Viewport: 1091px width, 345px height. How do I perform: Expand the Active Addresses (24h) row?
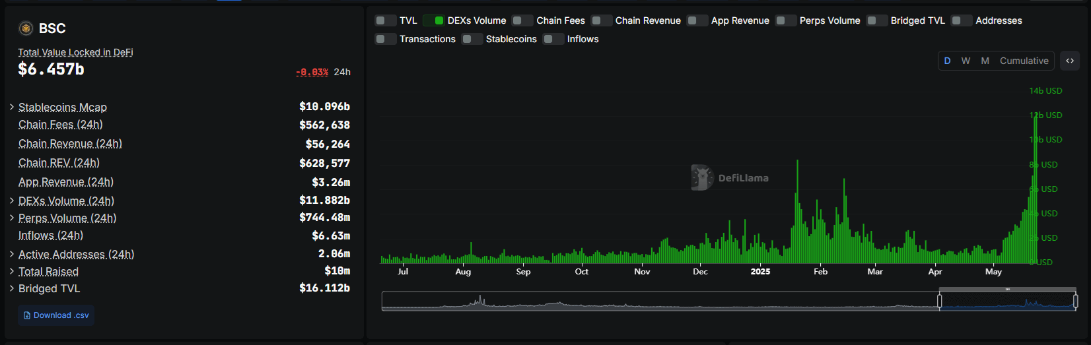(12, 254)
